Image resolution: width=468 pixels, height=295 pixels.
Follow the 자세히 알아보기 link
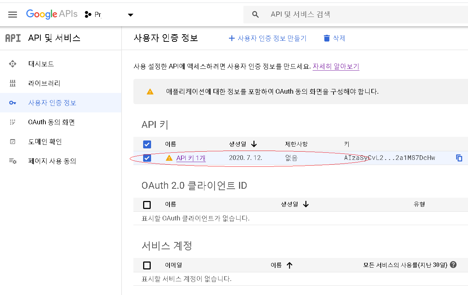click(336, 67)
